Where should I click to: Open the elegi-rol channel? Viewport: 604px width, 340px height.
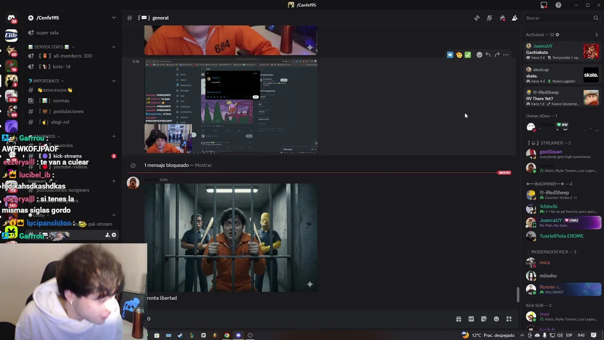pos(72,122)
